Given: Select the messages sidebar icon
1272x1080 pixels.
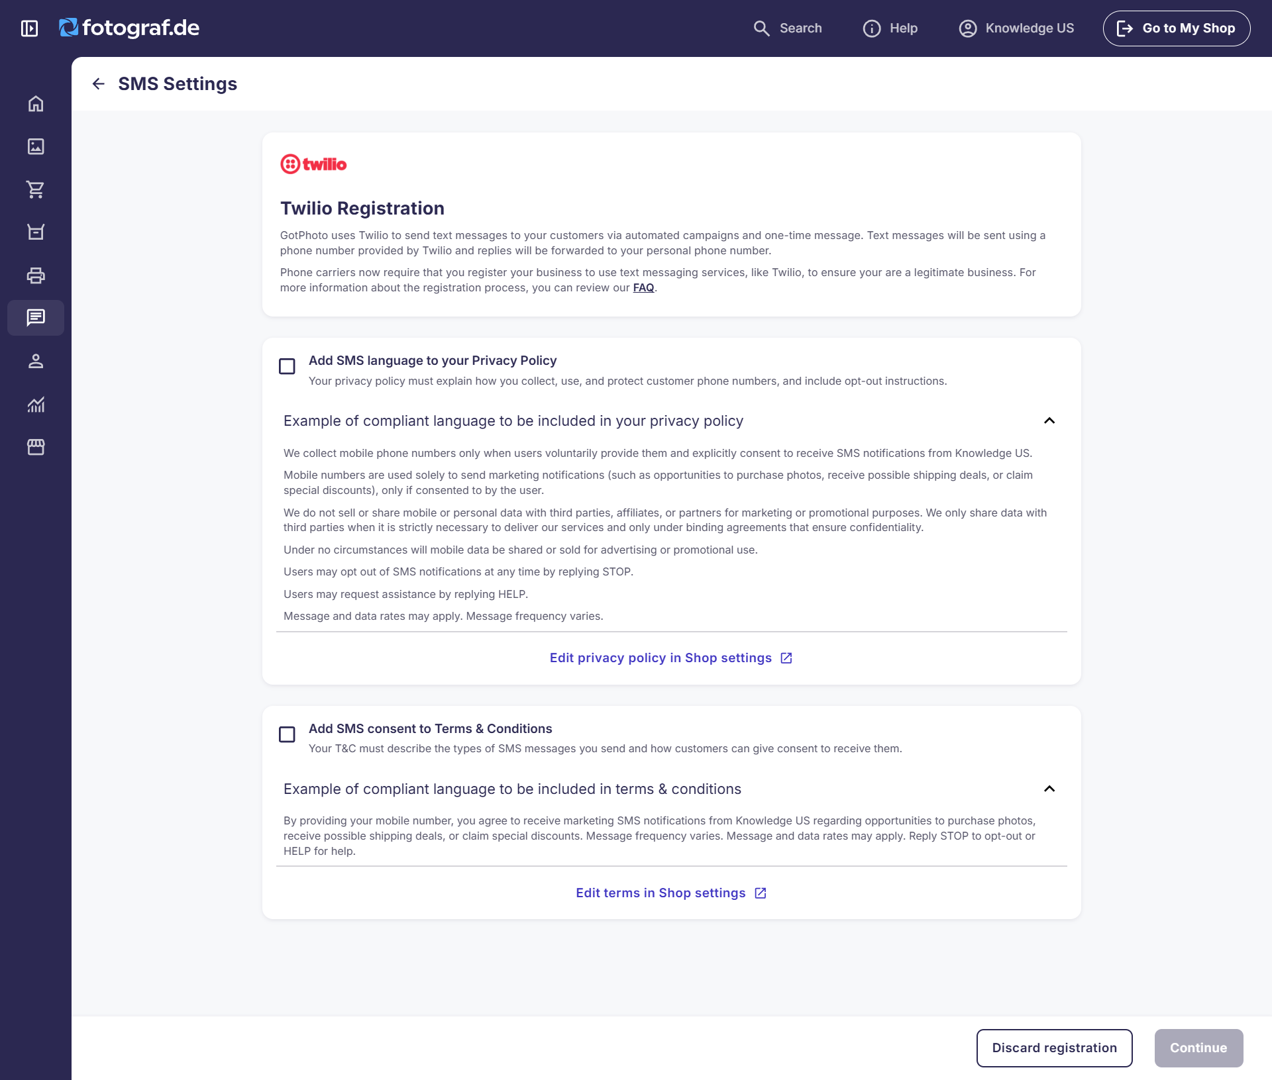Looking at the screenshot, I should coord(36,318).
